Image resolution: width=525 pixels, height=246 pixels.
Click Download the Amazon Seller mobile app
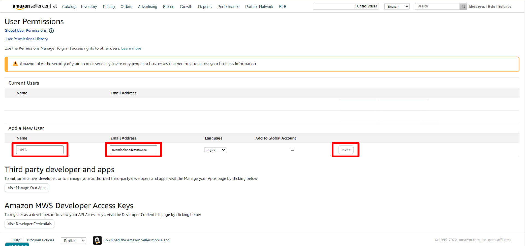click(136, 240)
